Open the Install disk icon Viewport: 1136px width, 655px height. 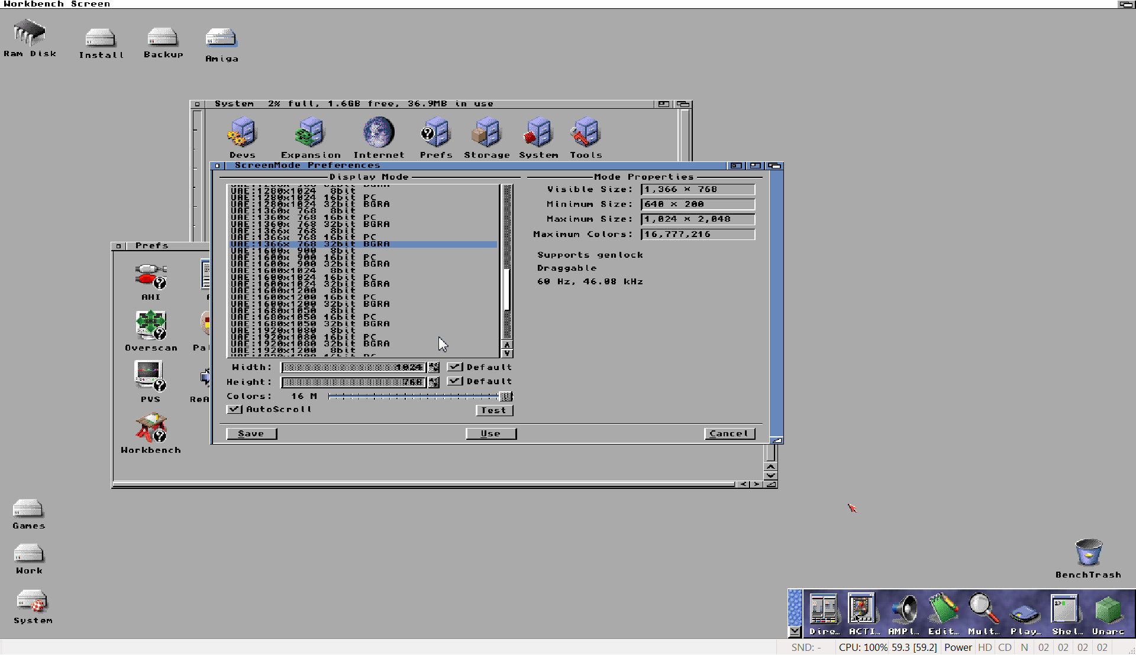pos(101,43)
